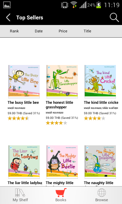Open My Shelf books icon
122x204 pixels.
pyautogui.click(x=20, y=193)
